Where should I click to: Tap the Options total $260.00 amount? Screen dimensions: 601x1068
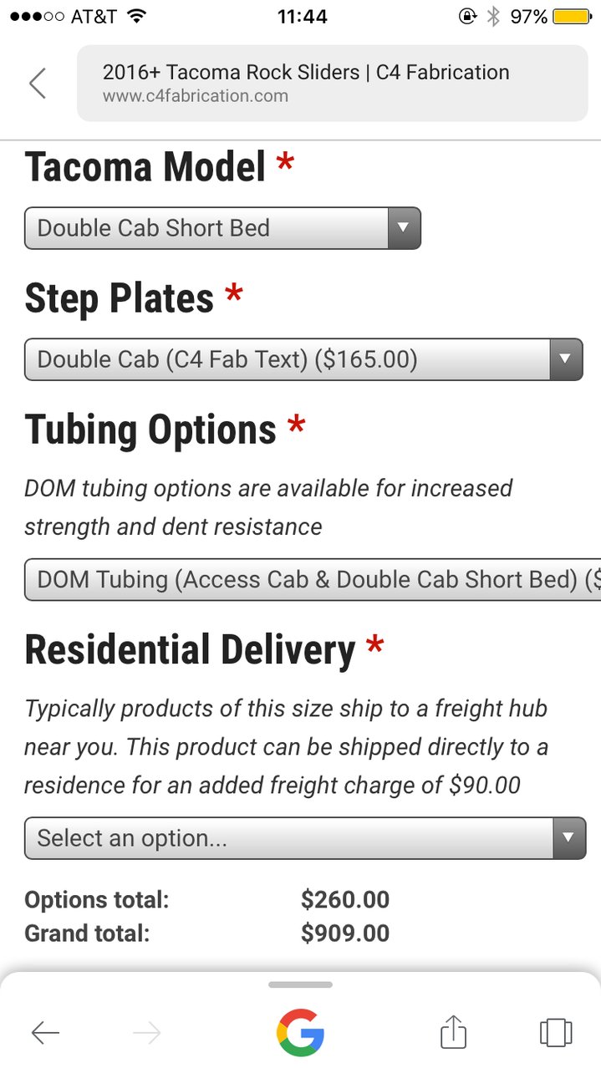pyautogui.click(x=345, y=900)
